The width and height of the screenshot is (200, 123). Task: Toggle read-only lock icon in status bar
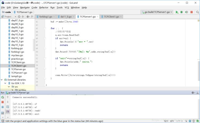pos(186,121)
